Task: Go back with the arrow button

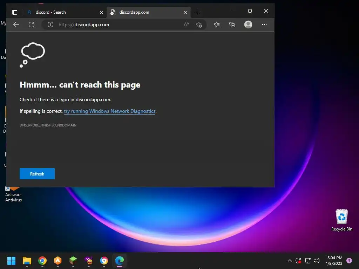Action: [16, 25]
